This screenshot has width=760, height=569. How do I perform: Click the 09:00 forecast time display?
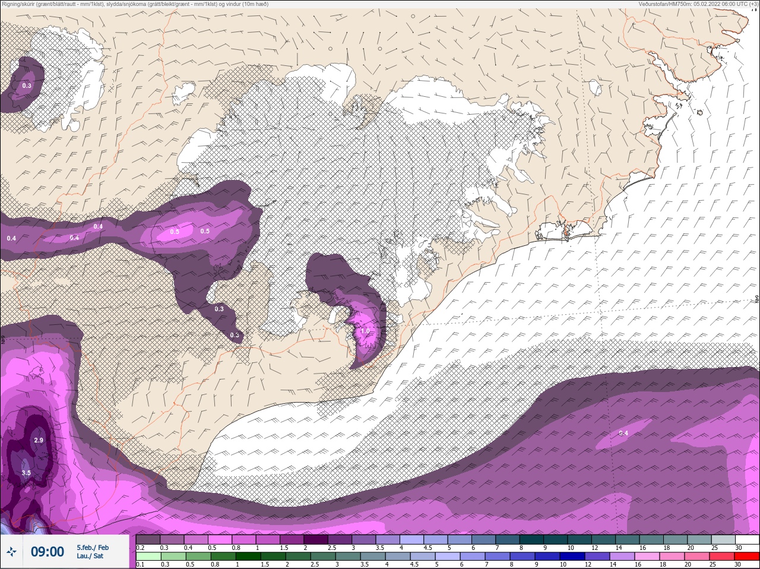[47, 552]
